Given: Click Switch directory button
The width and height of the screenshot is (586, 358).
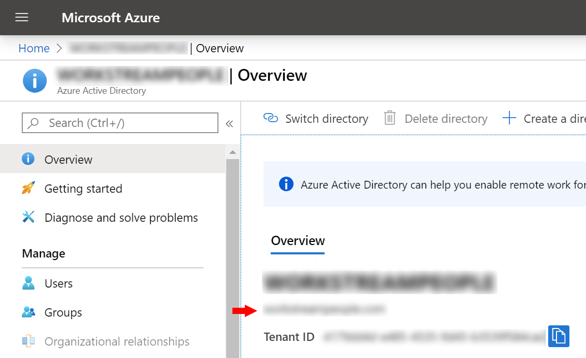Looking at the screenshot, I should 316,119.
